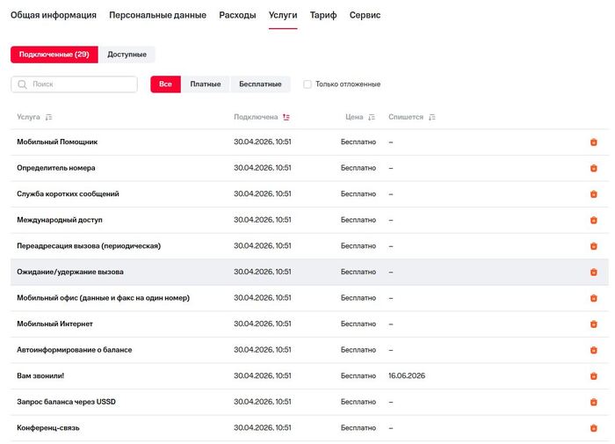The height and width of the screenshot is (444, 615).
Task: Click Мобильный Интернет service name
Action: pos(54,324)
